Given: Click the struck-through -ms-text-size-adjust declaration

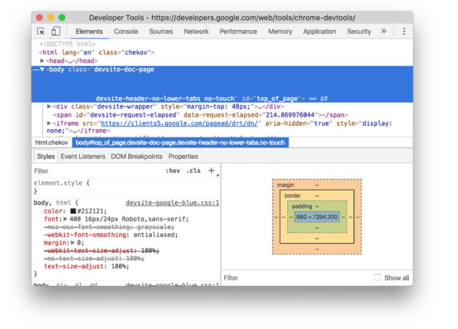Looking at the screenshot, I should tap(94, 258).
